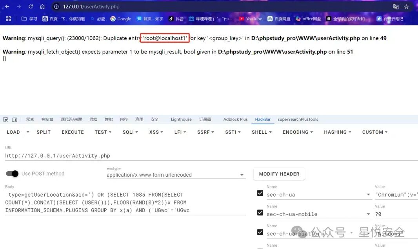418x249 pixels.
Task: Click the MODIFY HEADER button
Action: 279,174
